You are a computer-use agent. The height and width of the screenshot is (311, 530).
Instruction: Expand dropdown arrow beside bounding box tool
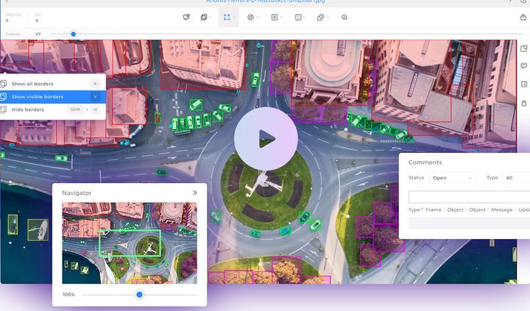pos(234,17)
